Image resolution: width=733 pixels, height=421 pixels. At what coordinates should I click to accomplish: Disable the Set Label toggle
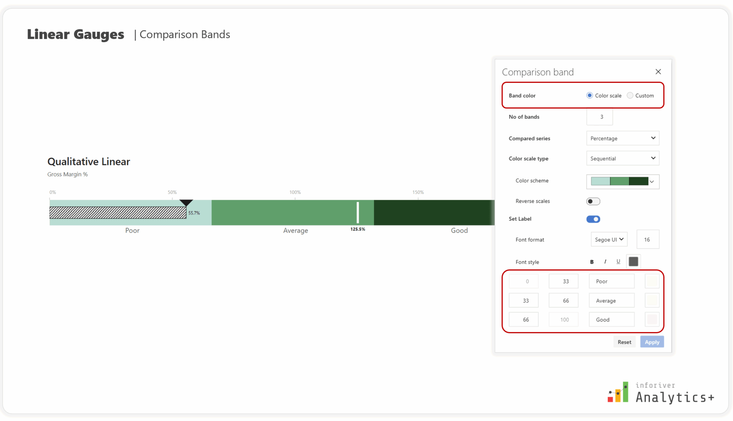click(593, 219)
